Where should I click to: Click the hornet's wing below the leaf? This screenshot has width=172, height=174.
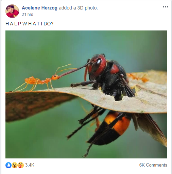[x=150, y=129]
